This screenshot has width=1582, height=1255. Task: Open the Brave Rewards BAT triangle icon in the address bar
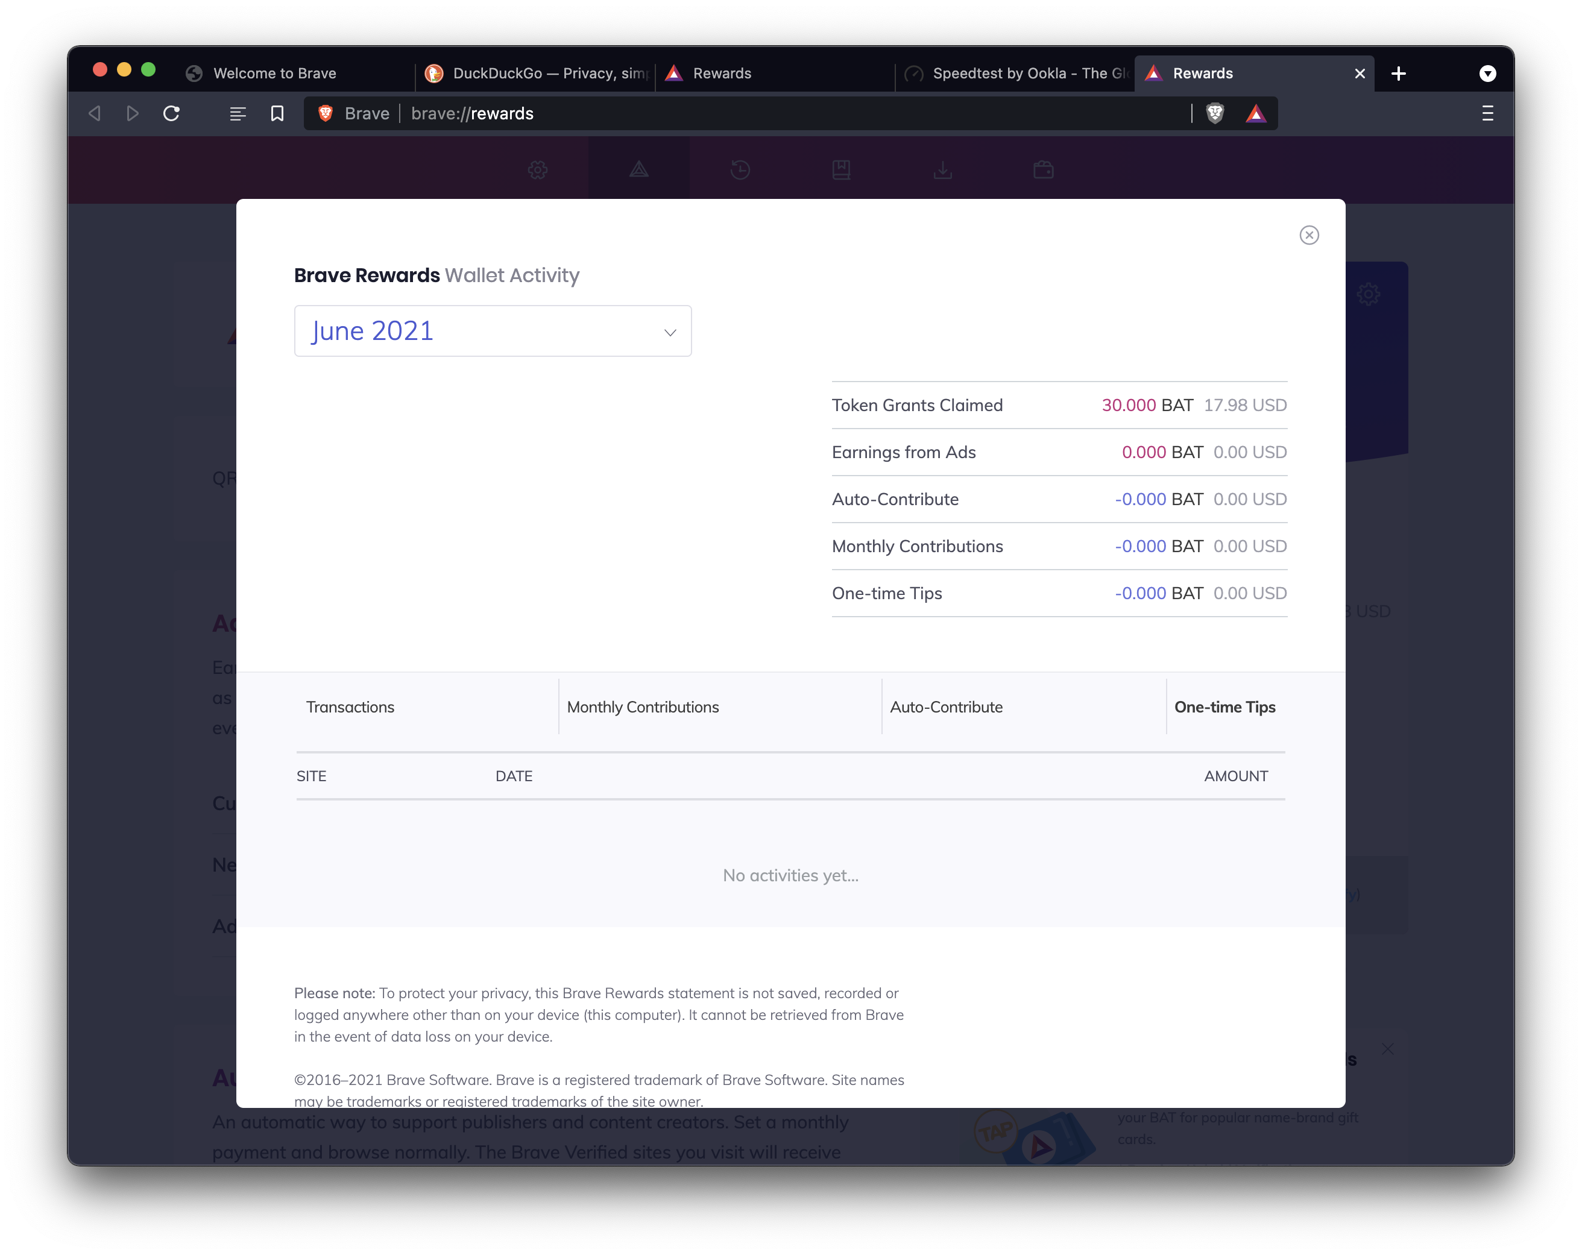1255,114
